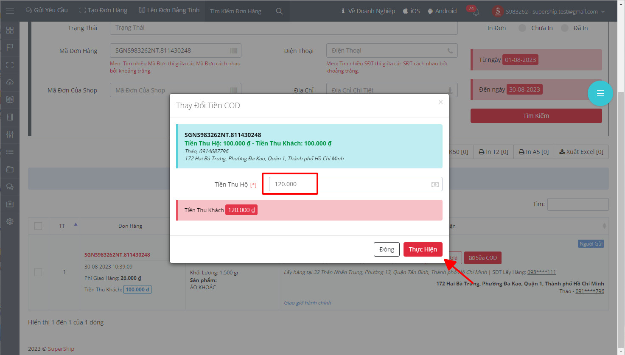The width and height of the screenshot is (625, 355).
Task: Click the red Tìm Kiếm button
Action: 536,116
